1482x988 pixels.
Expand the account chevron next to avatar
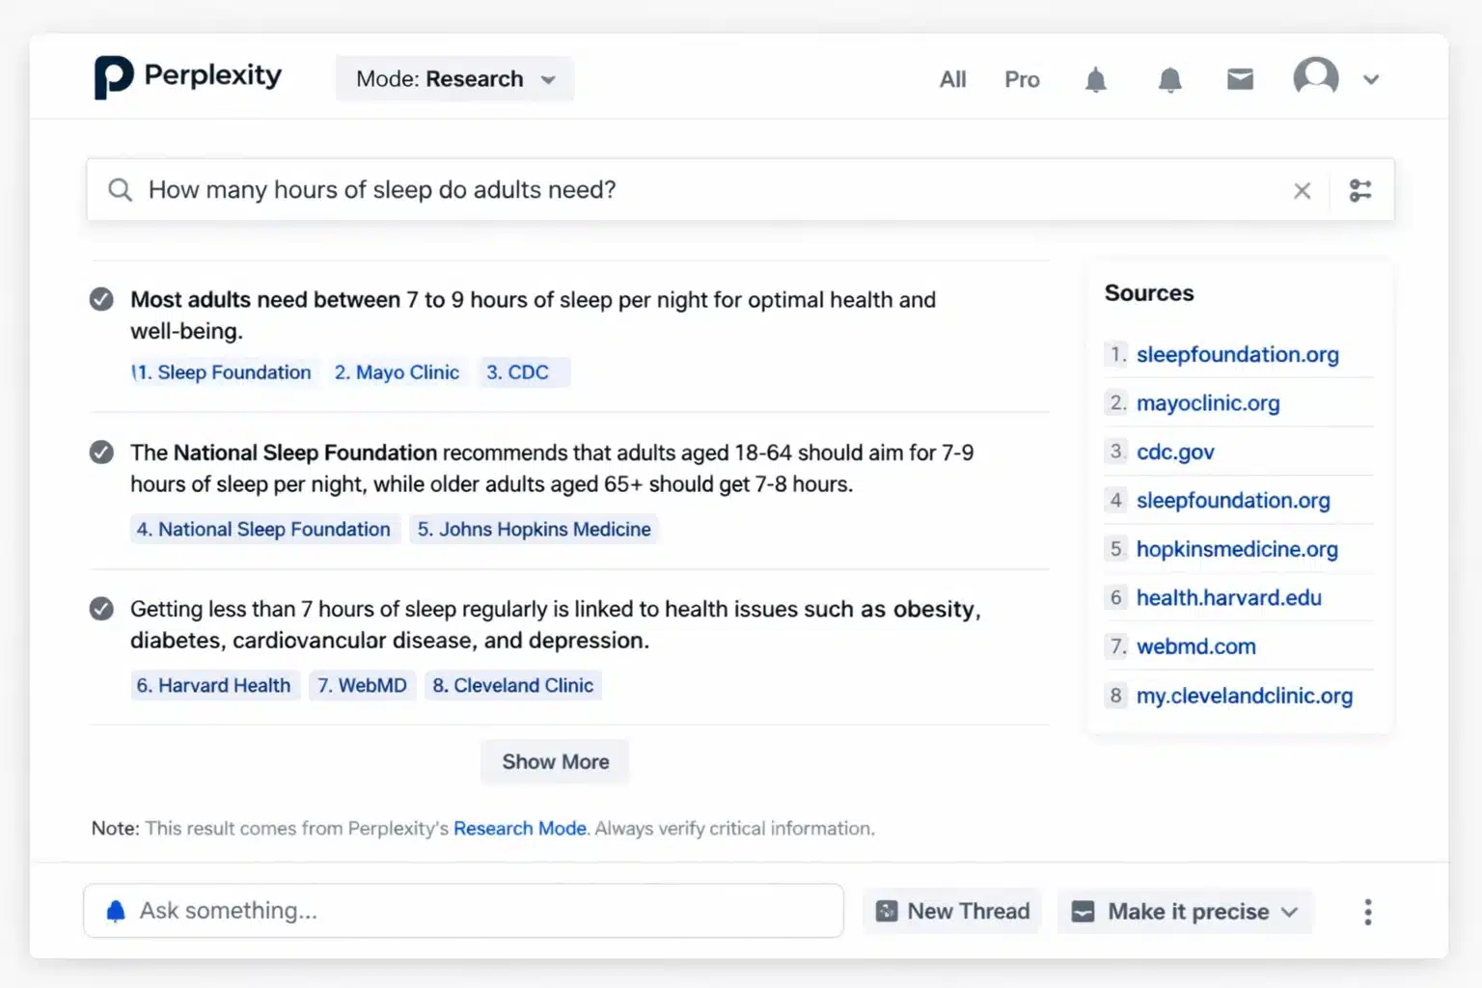point(1371,80)
